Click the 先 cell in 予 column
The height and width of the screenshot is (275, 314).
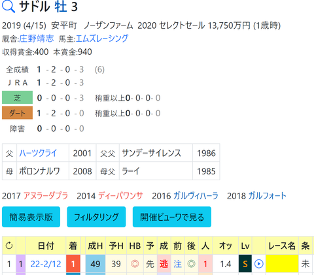[x=150, y=264]
